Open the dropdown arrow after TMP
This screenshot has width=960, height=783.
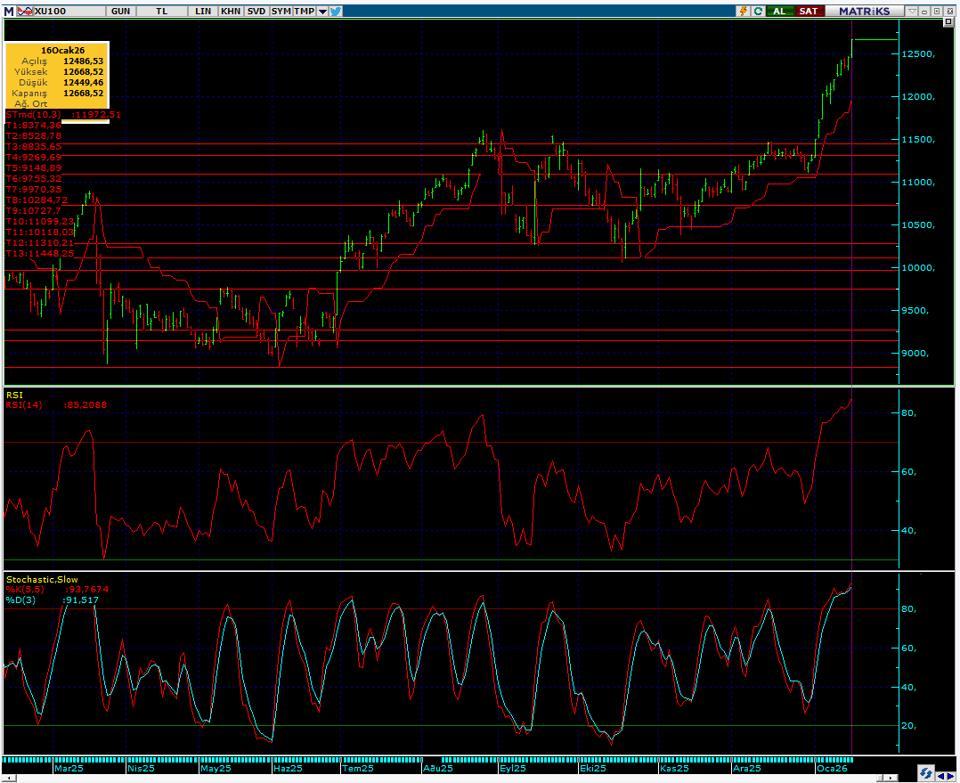point(322,11)
